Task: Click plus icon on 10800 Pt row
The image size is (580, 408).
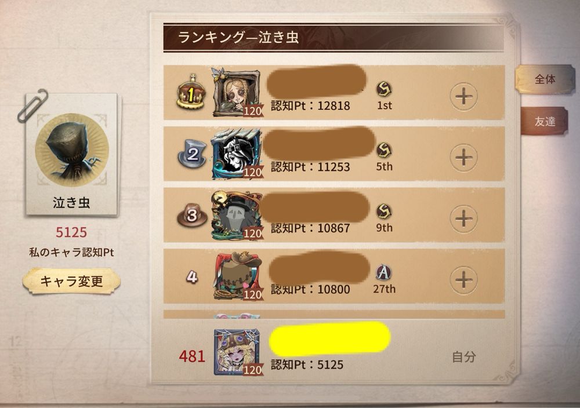Action: click(x=463, y=280)
